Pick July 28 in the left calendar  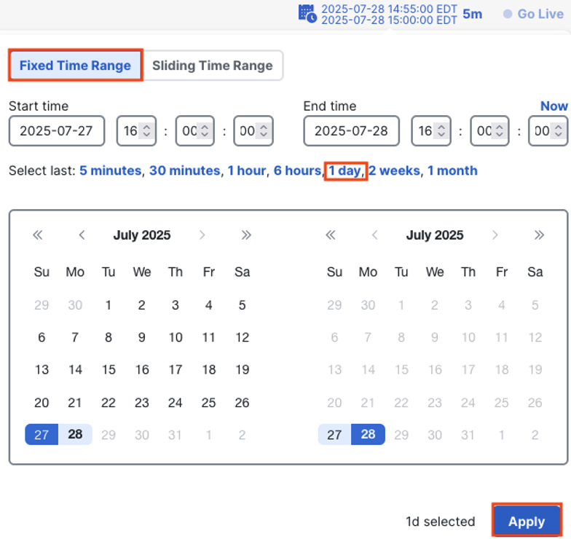point(75,434)
